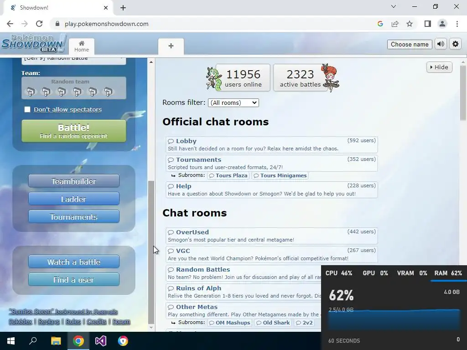Open the Chrome profile avatar
The height and width of the screenshot is (350, 467).
click(x=442, y=24)
